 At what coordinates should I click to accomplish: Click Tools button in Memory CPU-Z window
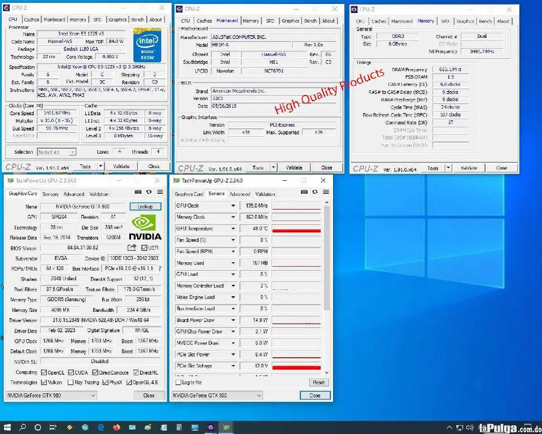pos(433,168)
